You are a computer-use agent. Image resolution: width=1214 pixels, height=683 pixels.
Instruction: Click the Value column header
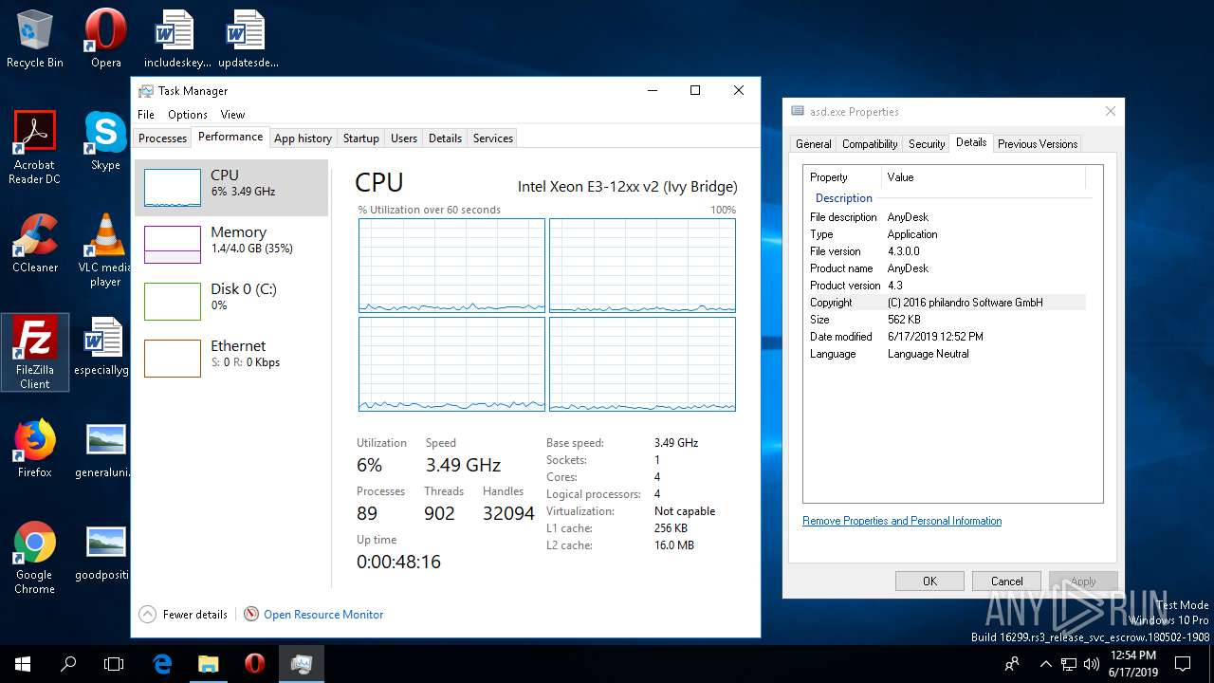tap(983, 177)
